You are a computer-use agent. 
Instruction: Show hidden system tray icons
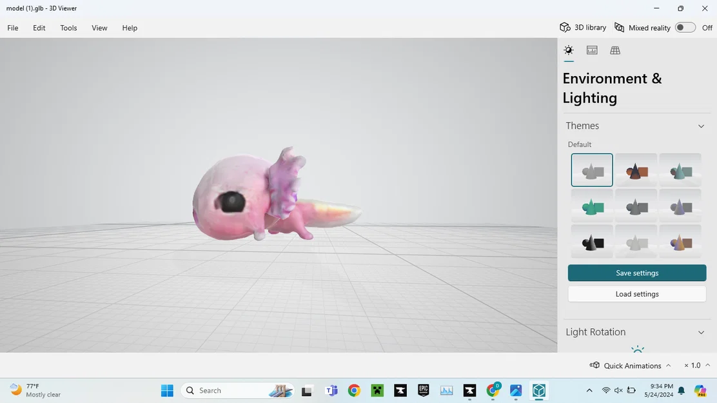click(x=589, y=391)
